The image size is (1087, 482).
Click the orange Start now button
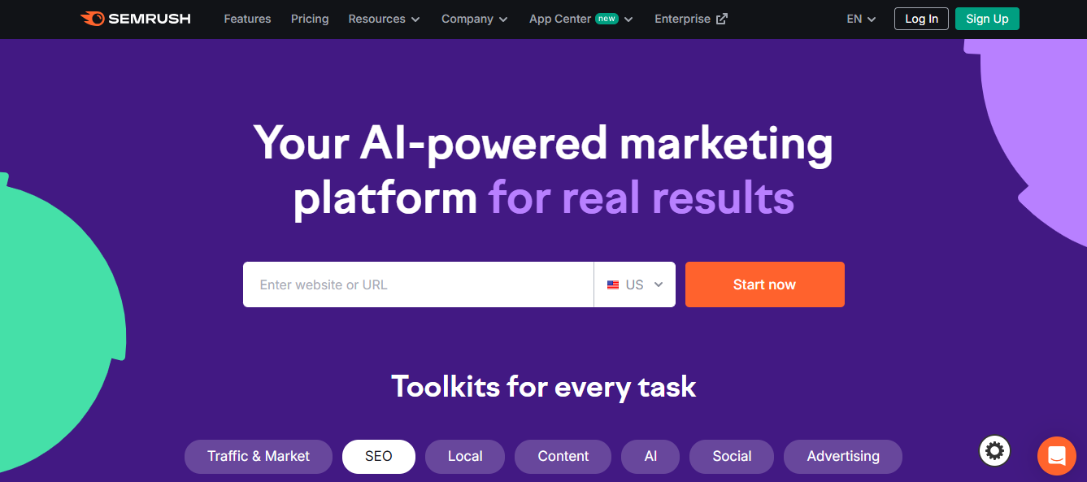tap(764, 284)
